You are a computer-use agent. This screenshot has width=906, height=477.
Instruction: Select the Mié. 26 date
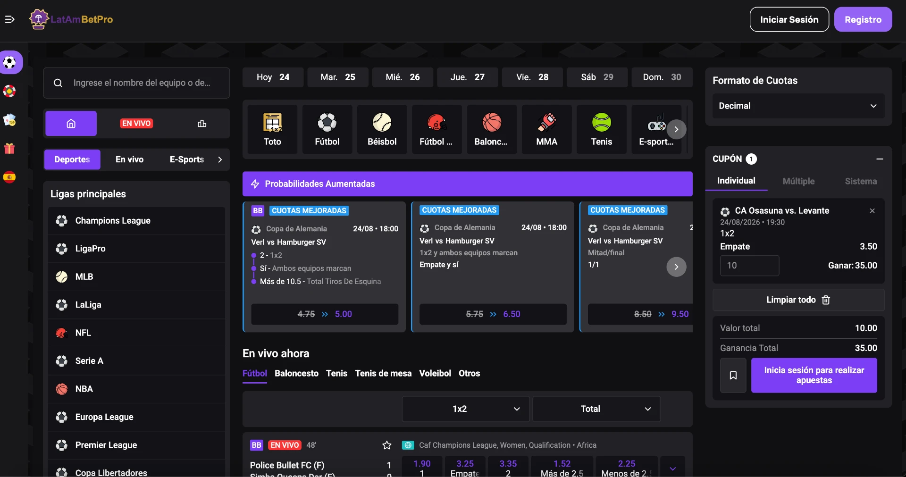(403, 77)
